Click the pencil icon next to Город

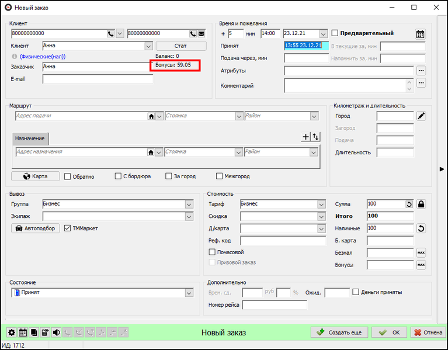(x=421, y=116)
